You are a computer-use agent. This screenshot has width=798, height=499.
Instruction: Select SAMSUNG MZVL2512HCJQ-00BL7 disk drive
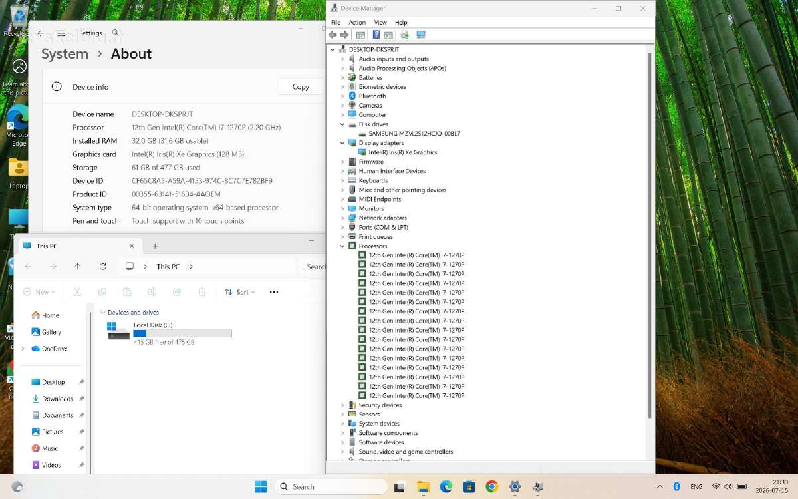pyautogui.click(x=414, y=133)
